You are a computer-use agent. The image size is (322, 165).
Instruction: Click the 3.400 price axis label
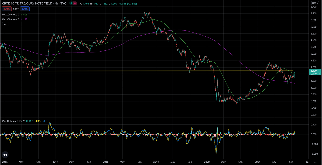pyautogui.click(x=313, y=7)
